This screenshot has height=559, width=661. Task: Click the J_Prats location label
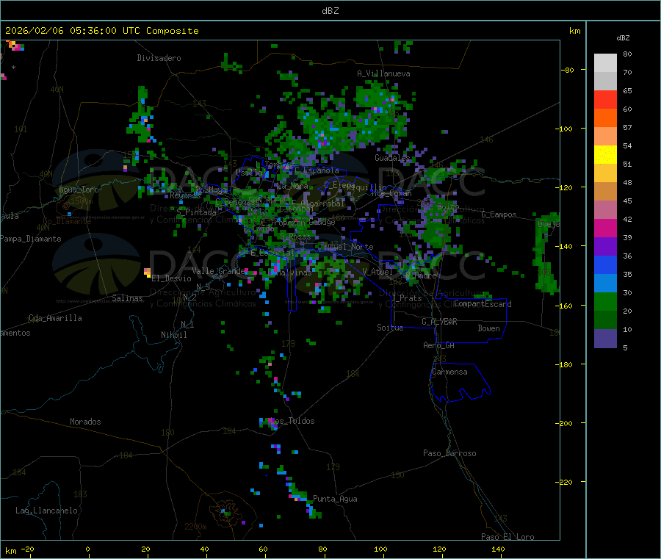[406, 298]
